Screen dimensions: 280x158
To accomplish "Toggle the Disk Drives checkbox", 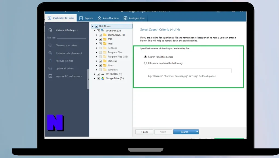I will click(97, 26).
